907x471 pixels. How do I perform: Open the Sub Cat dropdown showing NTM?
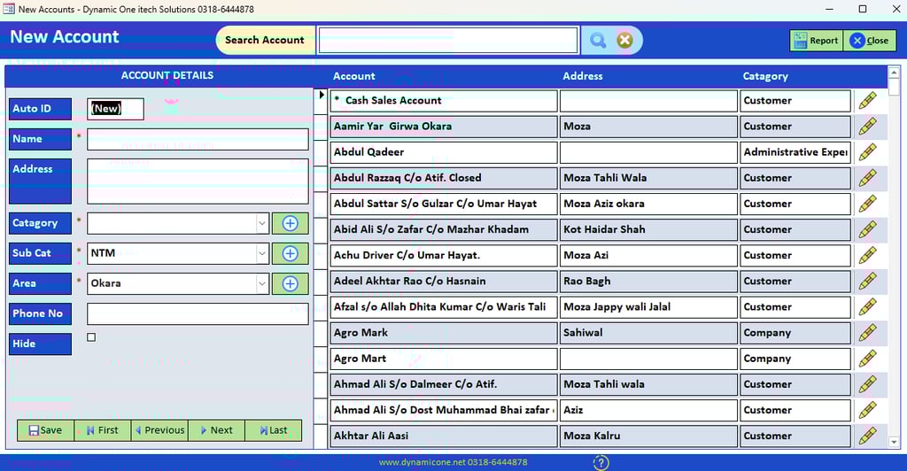point(262,254)
